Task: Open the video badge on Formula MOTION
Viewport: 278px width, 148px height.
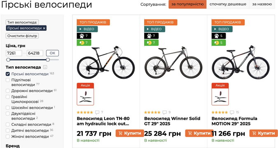Action: pos(222,29)
